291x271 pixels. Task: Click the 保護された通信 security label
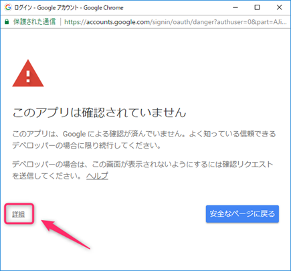[34, 21]
